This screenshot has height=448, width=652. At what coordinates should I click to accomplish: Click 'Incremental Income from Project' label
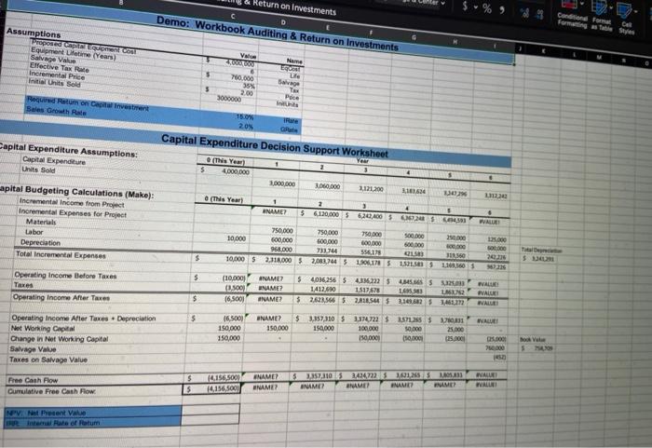(72, 203)
